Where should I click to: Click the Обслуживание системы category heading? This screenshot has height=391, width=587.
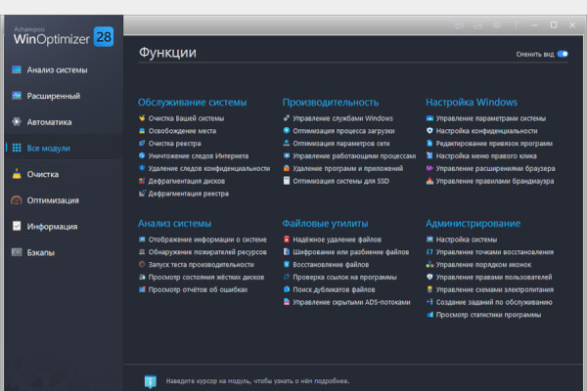(x=192, y=102)
